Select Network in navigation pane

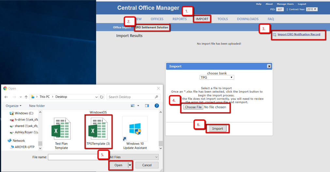click(16, 140)
